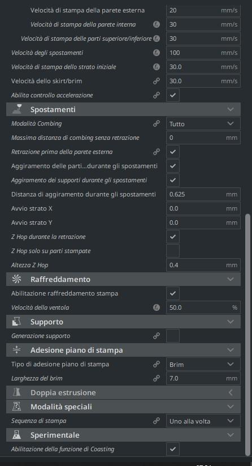Click the Modalità speciali section icon

point(16,407)
